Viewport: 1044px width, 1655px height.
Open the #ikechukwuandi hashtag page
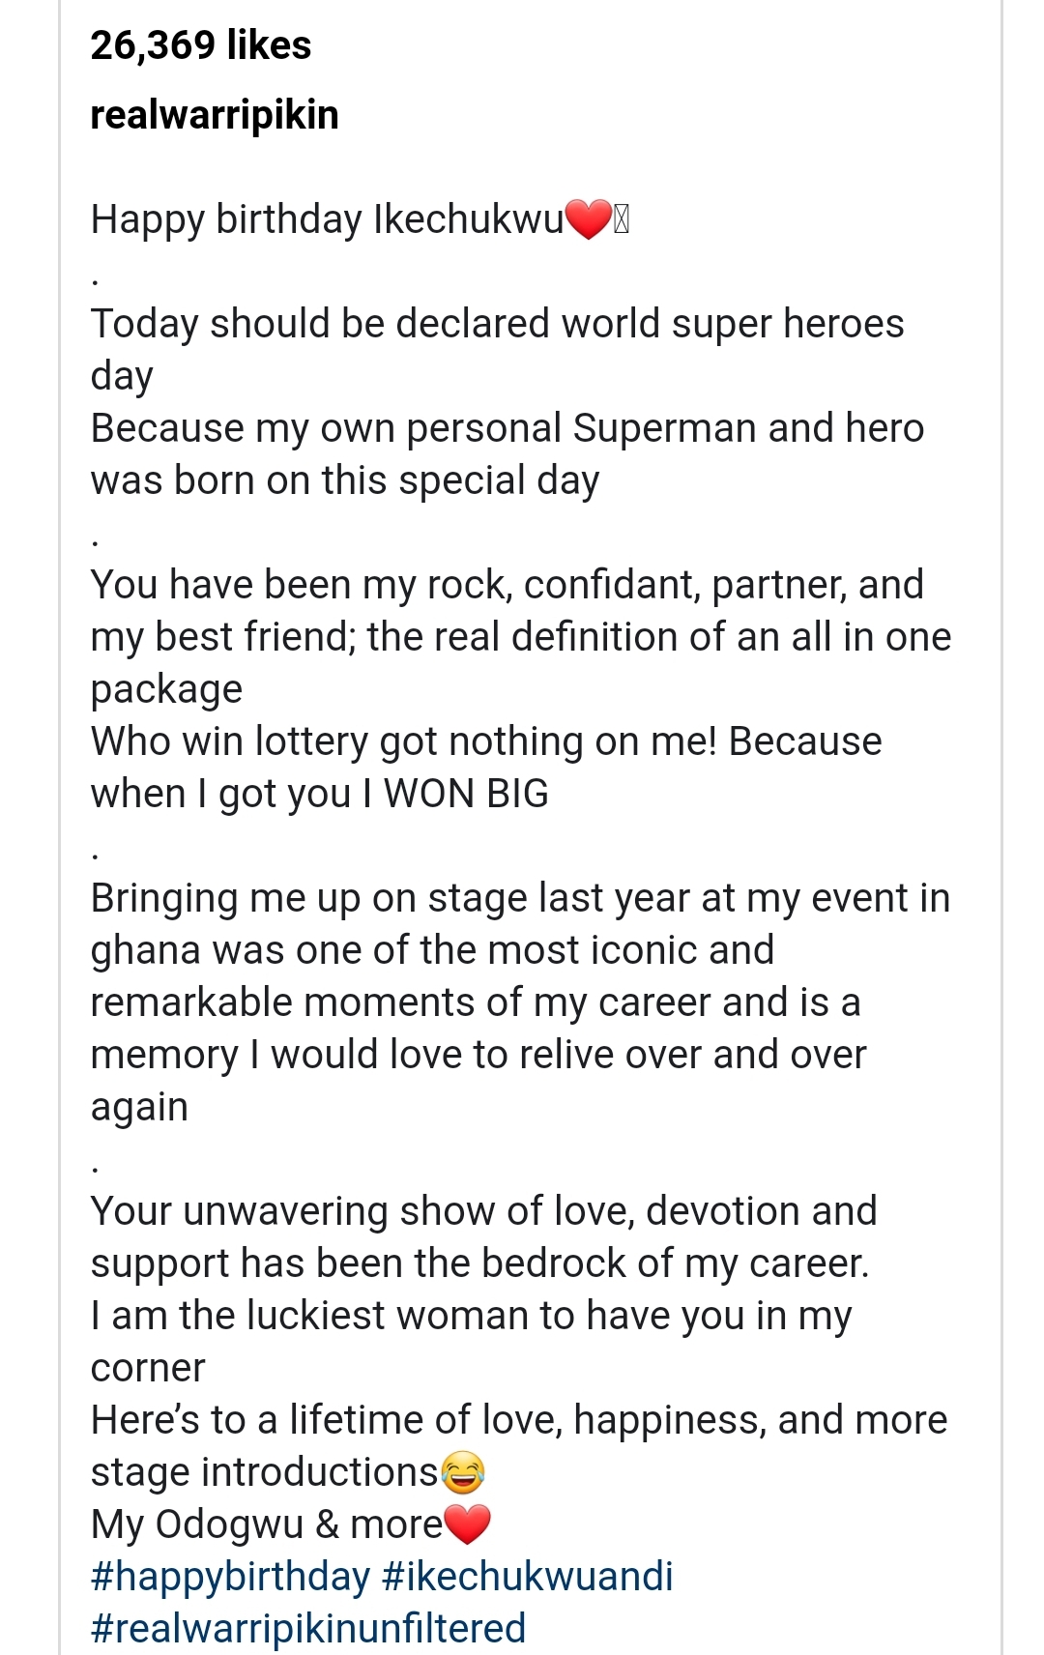pyautogui.click(x=527, y=1577)
